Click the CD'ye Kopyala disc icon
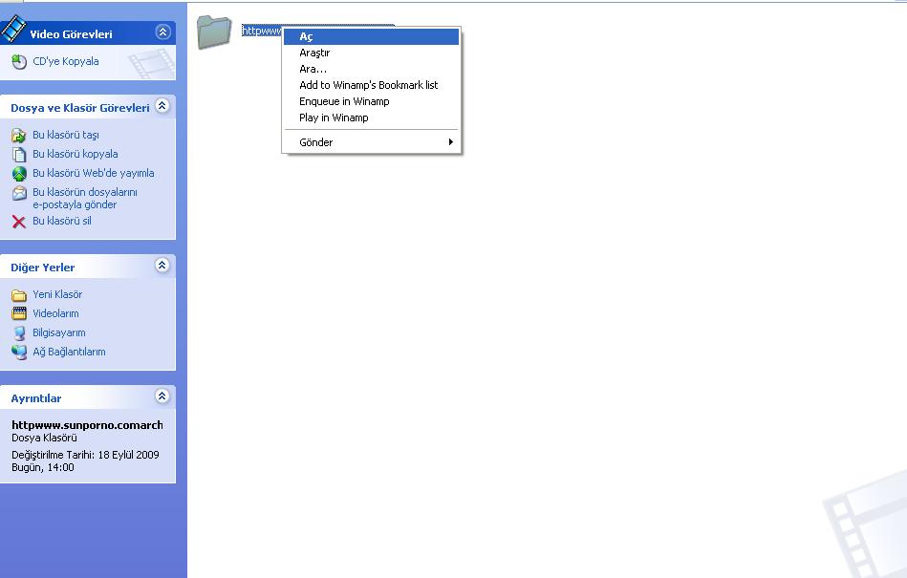Image resolution: width=907 pixels, height=578 pixels. click(19, 62)
